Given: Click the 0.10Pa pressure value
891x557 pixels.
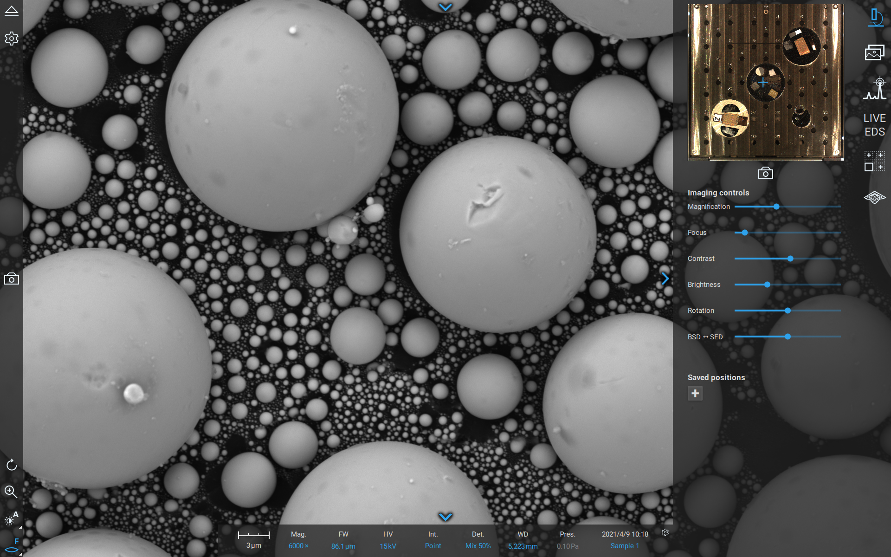Looking at the screenshot, I should (568, 546).
